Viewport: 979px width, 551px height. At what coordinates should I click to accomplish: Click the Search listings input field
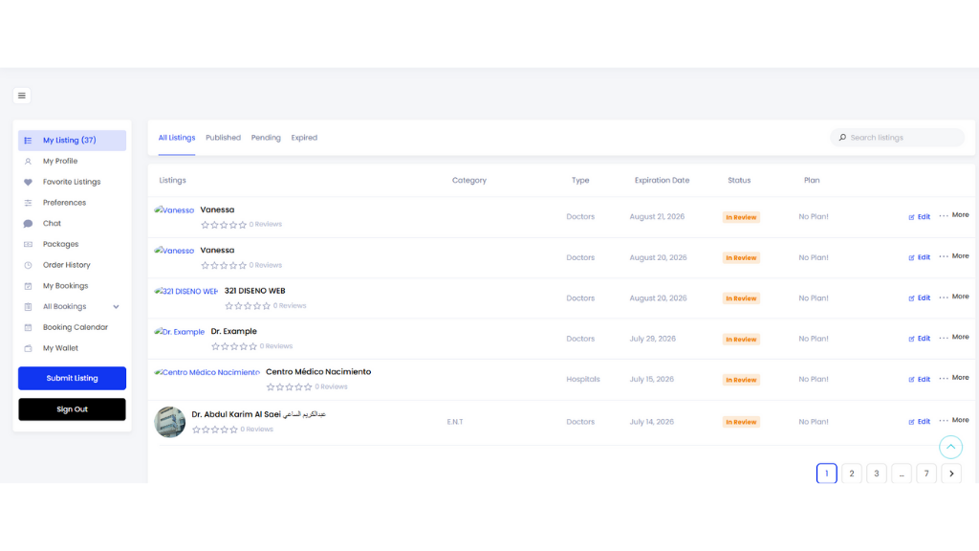903,138
